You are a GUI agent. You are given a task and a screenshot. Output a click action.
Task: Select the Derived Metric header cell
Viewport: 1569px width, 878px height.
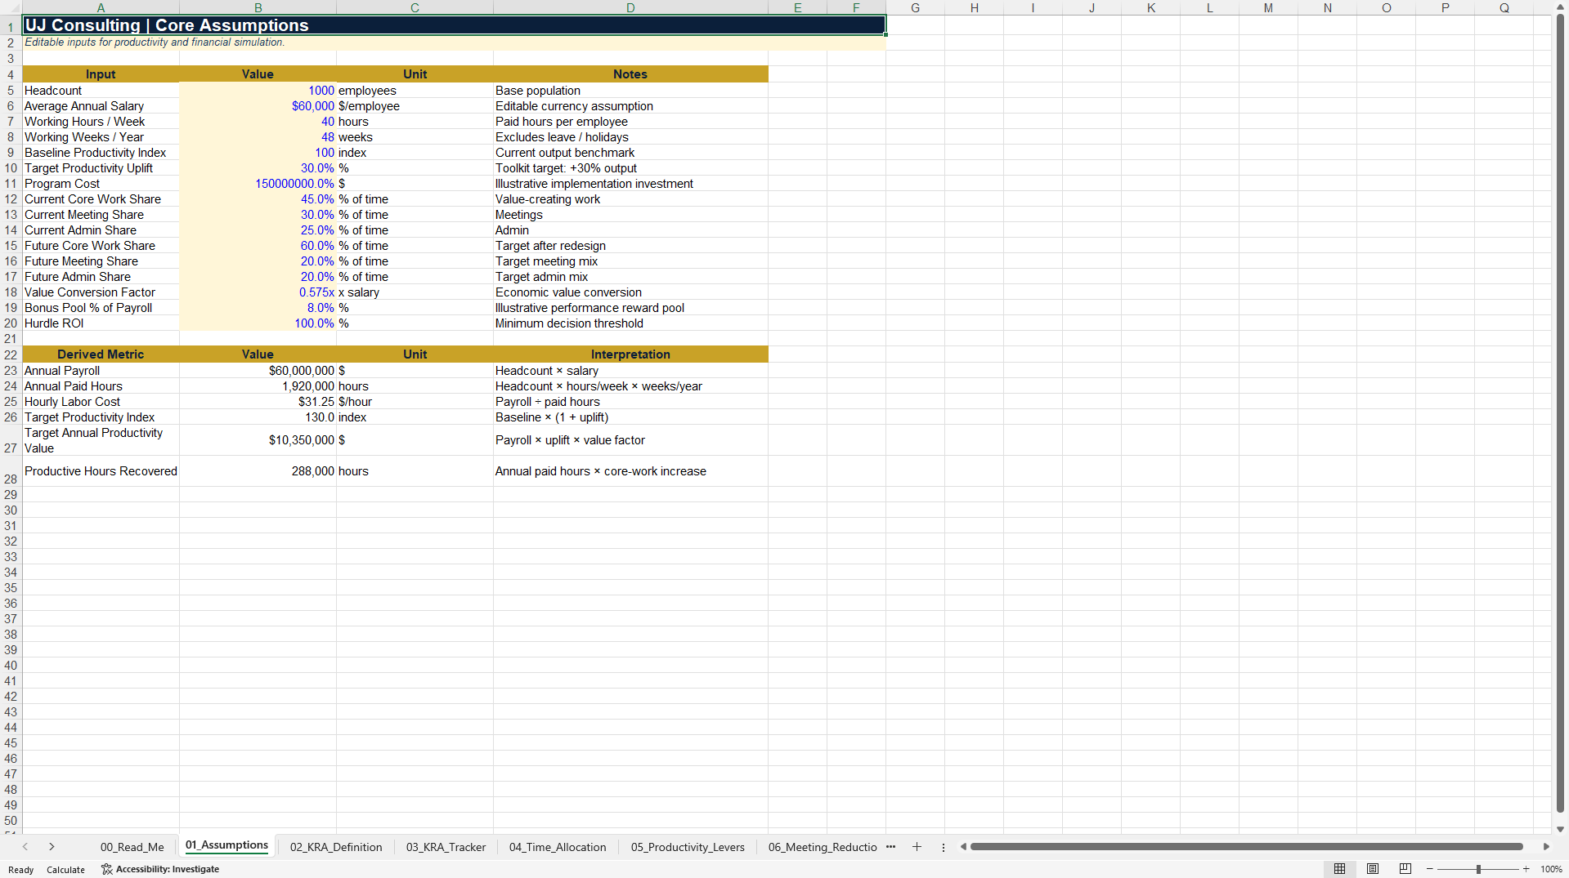(101, 354)
